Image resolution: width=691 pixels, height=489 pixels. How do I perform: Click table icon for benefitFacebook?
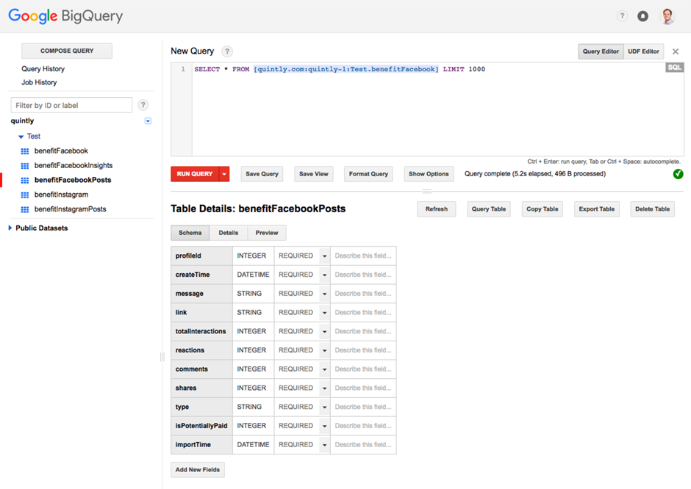(25, 151)
